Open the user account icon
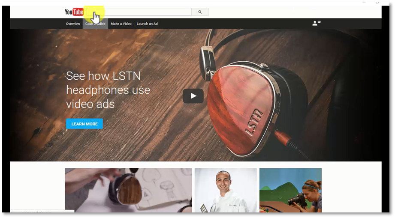 pos(315,24)
